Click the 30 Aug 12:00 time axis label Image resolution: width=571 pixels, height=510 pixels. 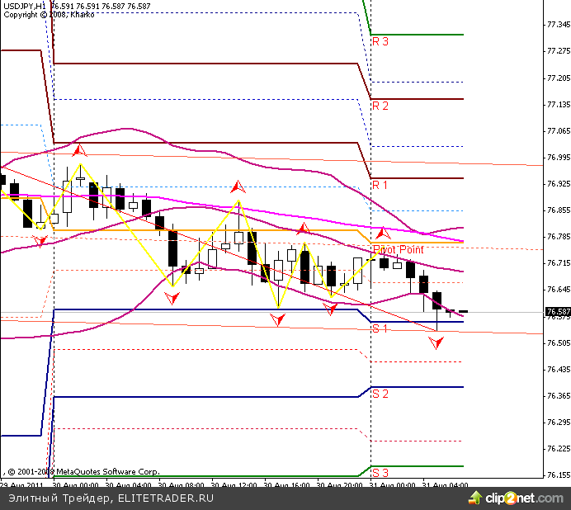tap(231, 485)
